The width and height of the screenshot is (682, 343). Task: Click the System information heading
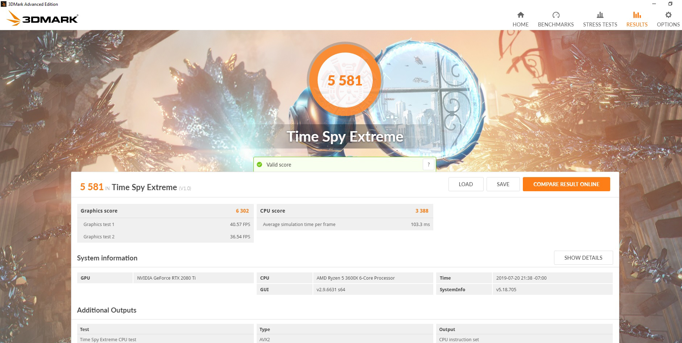pos(107,258)
